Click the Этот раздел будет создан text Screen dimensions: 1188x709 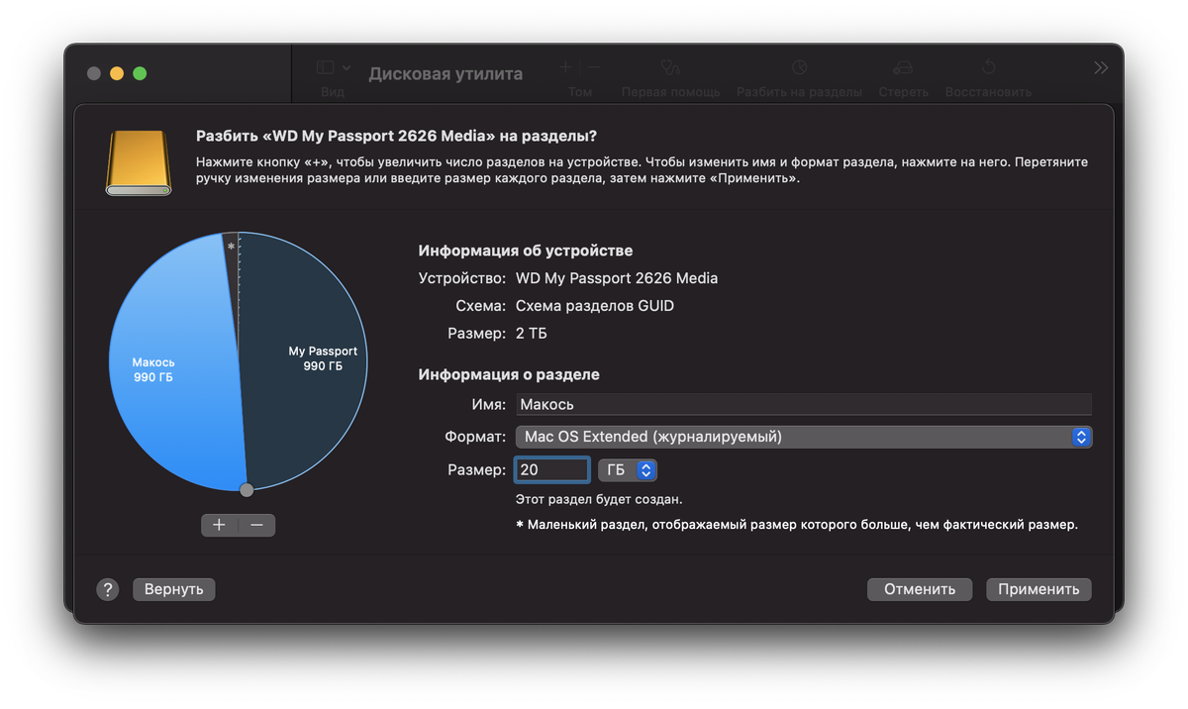pos(599,499)
